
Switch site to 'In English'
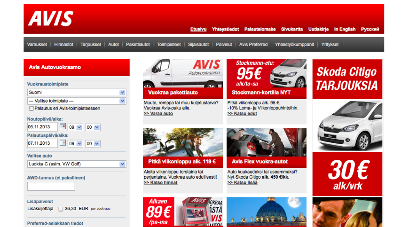pos(345,29)
